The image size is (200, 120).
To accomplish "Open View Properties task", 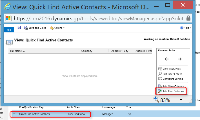I will [x=169, y=69].
